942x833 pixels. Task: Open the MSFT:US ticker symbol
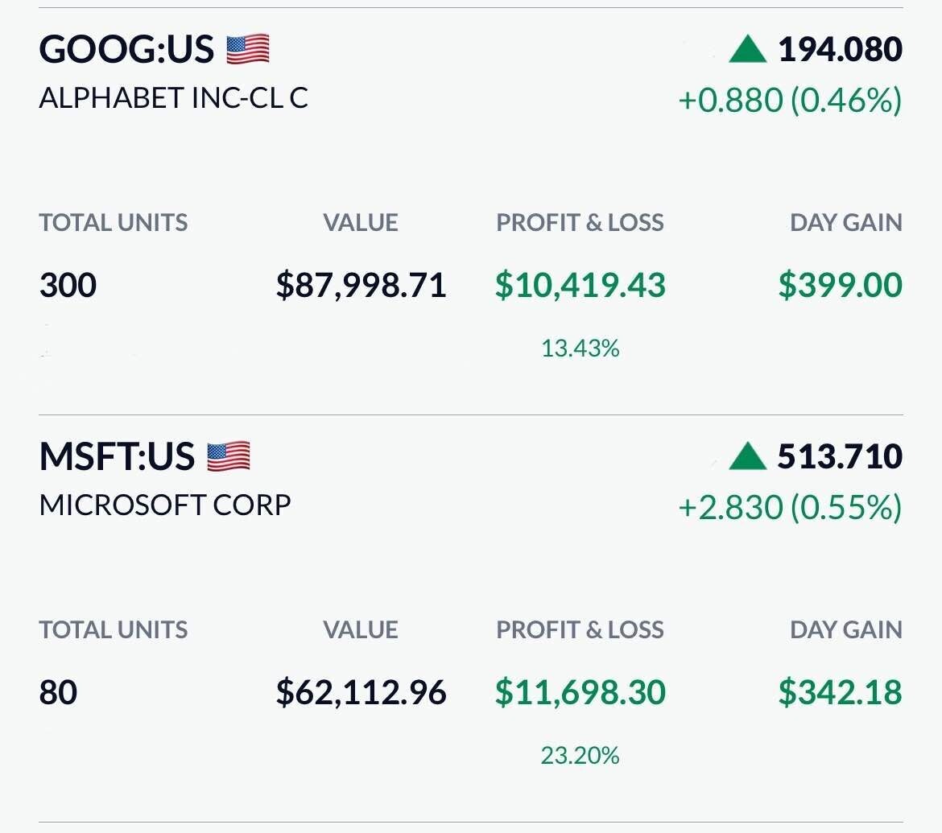point(117,457)
